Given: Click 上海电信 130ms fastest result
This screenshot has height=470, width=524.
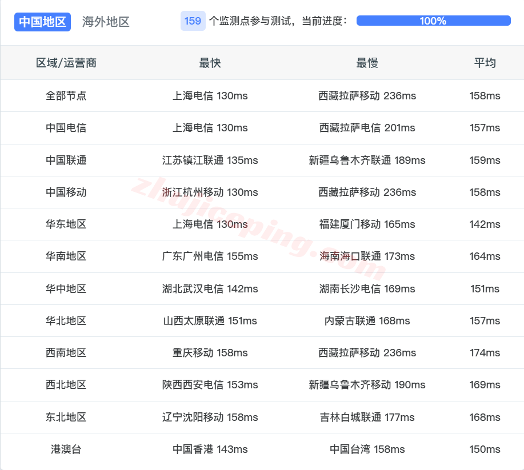Looking at the screenshot, I should tap(210, 96).
